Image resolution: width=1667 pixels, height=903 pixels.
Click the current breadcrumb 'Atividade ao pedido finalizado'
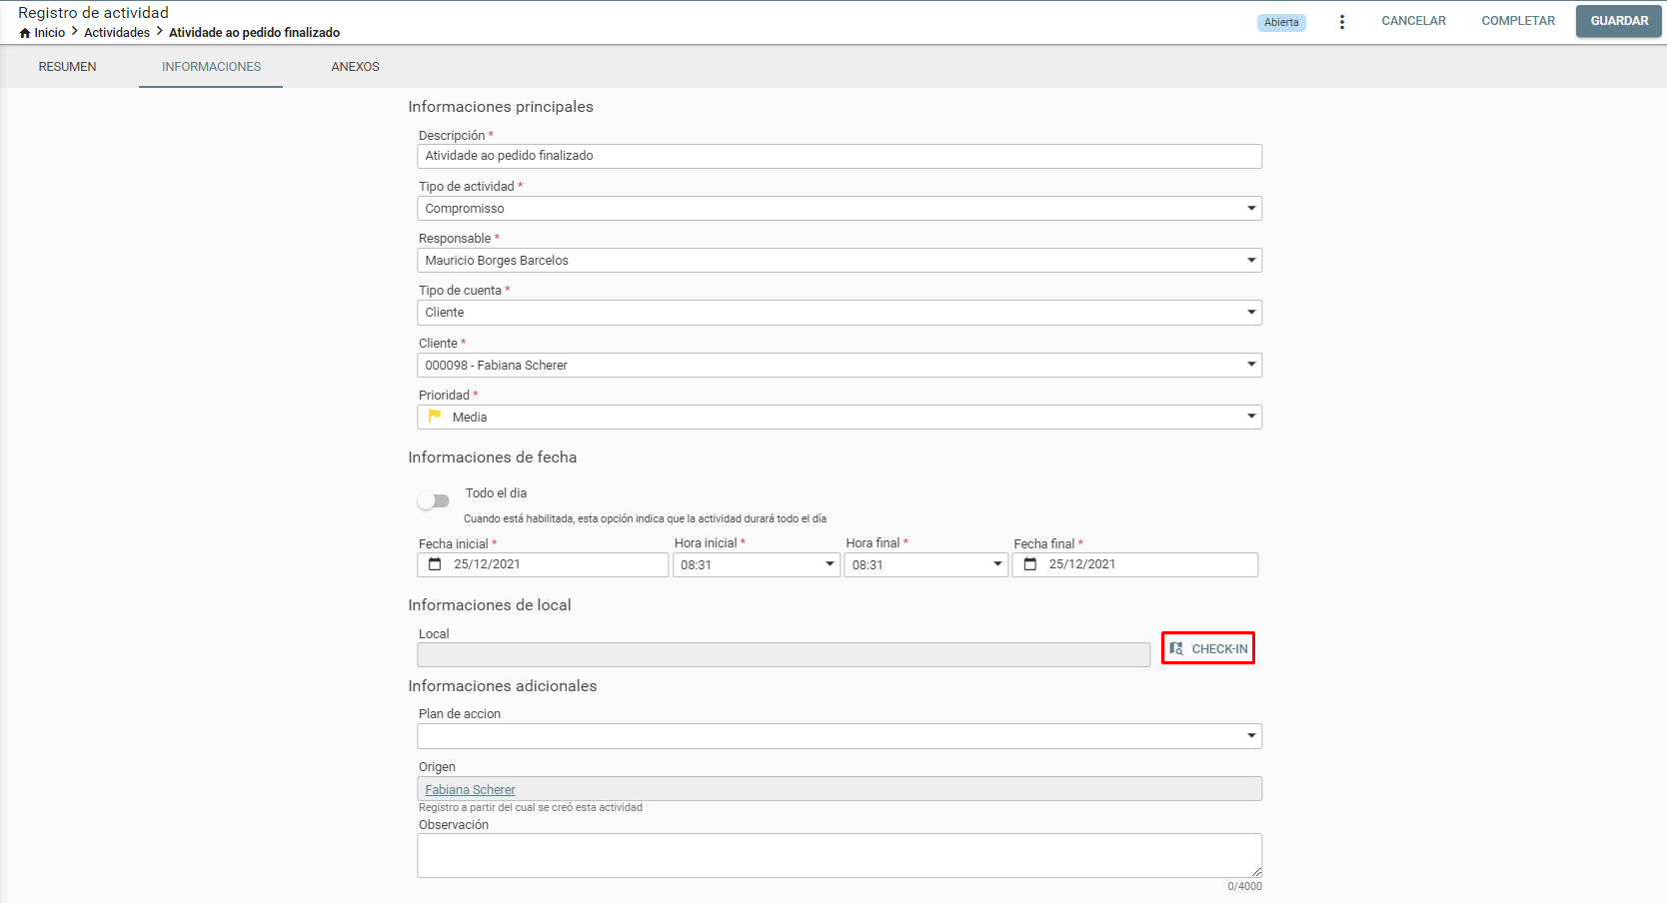254,33
